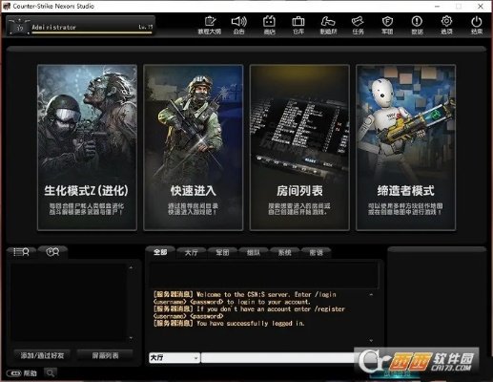This screenshot has width=493, height=382.
Task: Click the exclamation mark report icon
Action: [x=417, y=25]
